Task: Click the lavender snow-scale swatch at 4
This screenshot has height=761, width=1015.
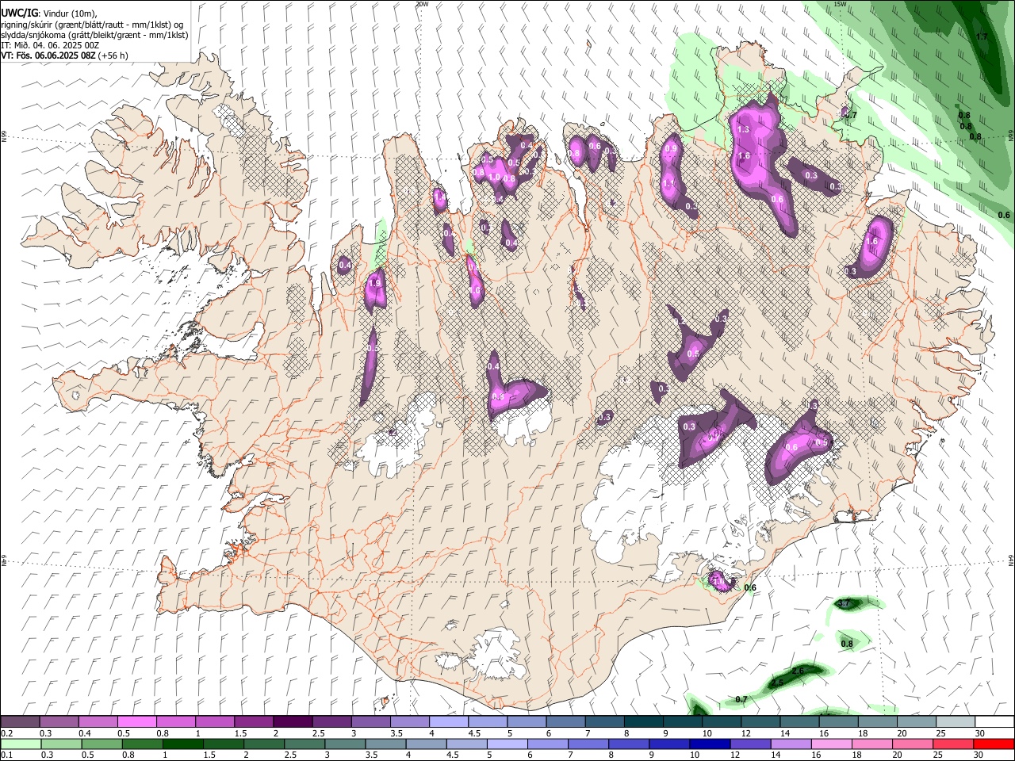Action: click(447, 721)
